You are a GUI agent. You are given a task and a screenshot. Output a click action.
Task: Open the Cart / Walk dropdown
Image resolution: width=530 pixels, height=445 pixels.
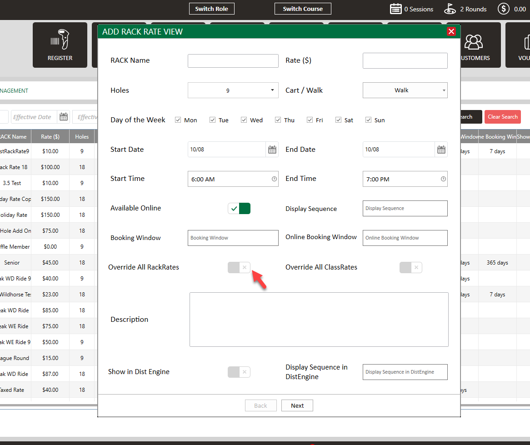tap(405, 90)
